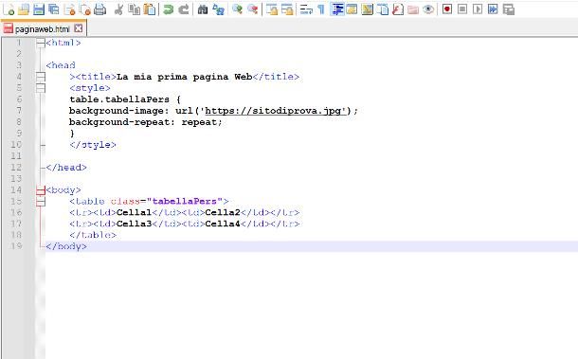Click line number 12 in the margin
Screen dimensions: 578x359
(16, 167)
